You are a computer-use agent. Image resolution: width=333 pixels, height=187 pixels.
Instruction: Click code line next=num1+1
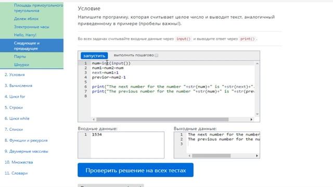tap(105, 73)
